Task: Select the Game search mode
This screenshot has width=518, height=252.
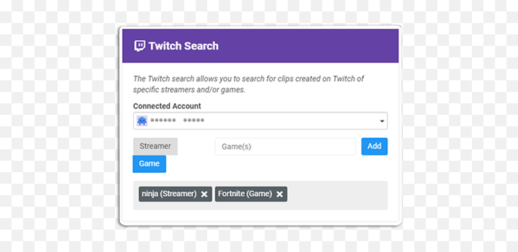Action: tap(149, 164)
